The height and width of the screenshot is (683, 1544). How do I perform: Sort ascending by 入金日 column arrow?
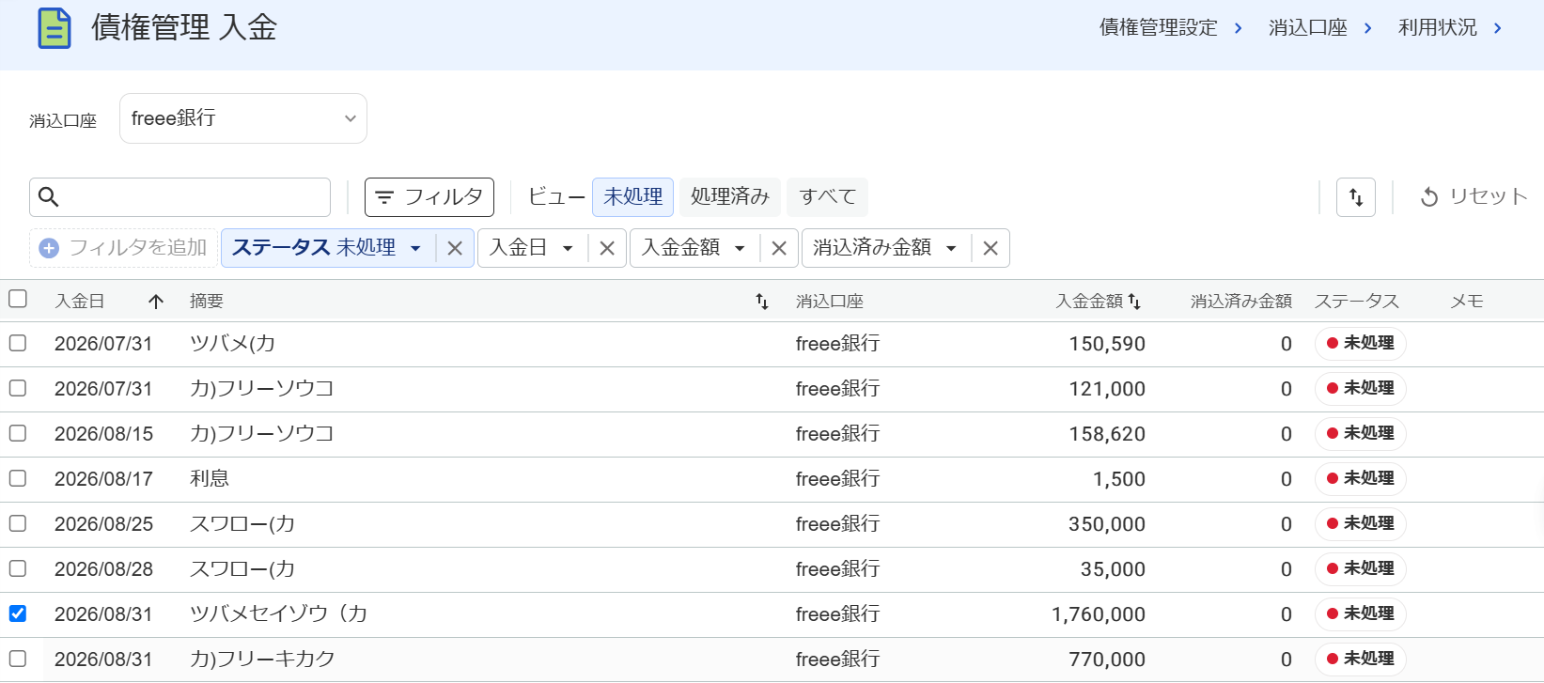(x=156, y=302)
